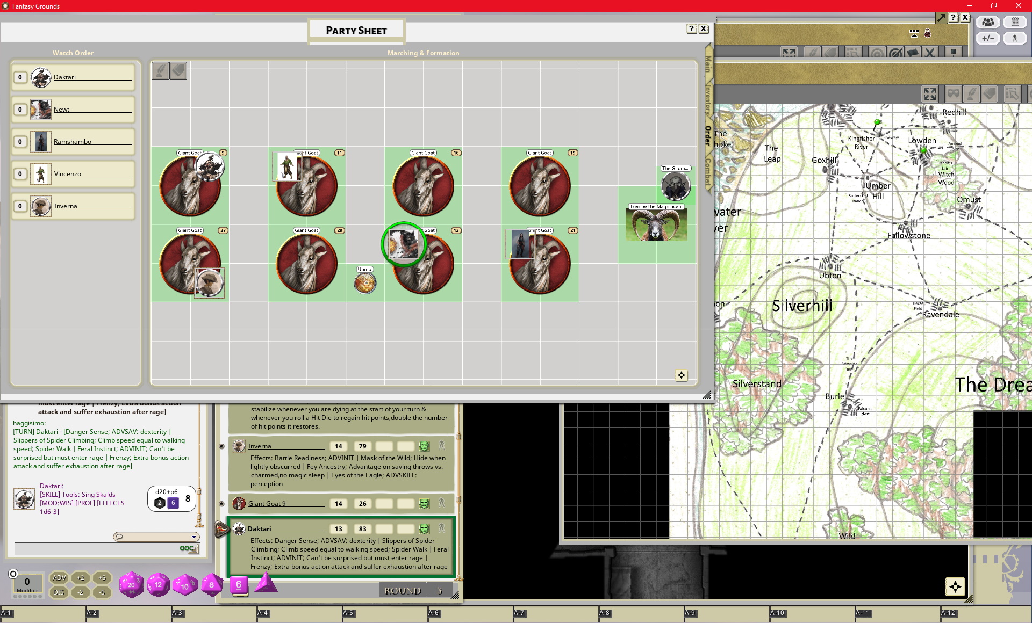Click the modifier stack target icon
This screenshot has width=1032, height=623.
(13, 574)
